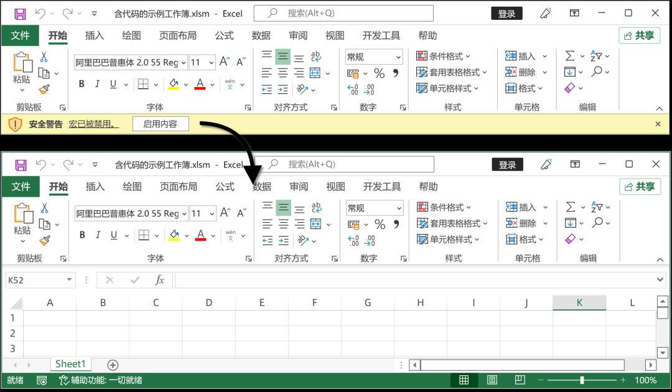Image resolution: width=672 pixels, height=392 pixels.
Task: Select the 数据 ribbon tab
Action: (262, 186)
